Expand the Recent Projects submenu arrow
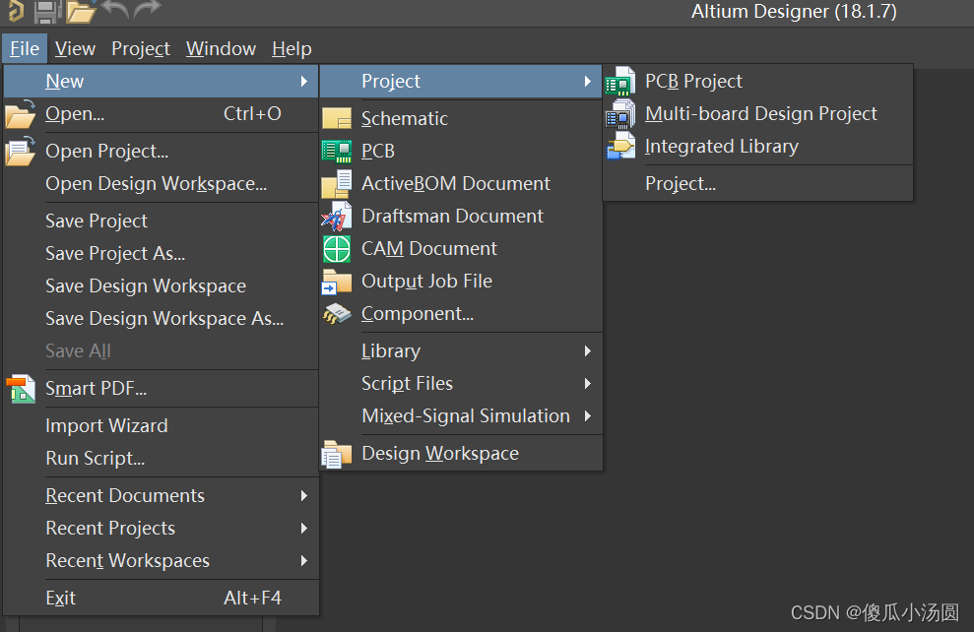 pyautogui.click(x=303, y=529)
